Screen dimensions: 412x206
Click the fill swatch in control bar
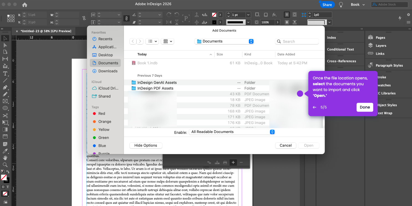click(x=214, y=15)
